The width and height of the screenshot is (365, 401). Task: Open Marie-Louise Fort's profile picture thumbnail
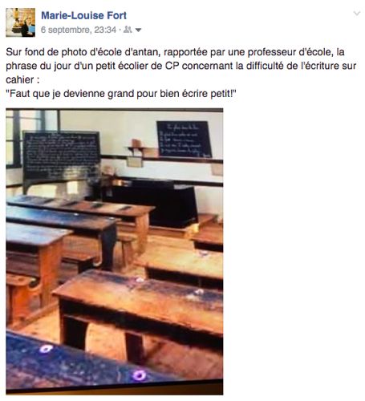(x=20, y=22)
